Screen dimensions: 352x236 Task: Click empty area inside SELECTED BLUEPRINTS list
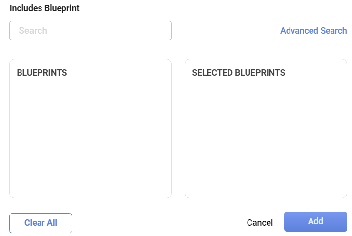pos(266,137)
